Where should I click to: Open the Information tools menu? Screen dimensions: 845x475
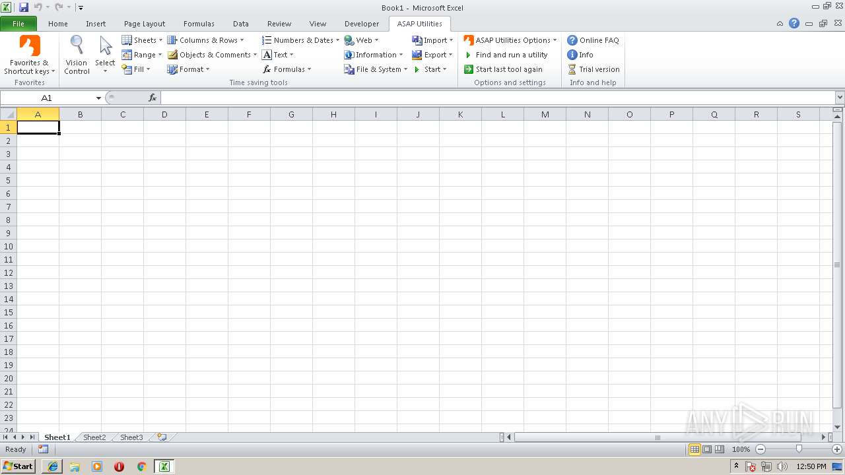click(374, 55)
